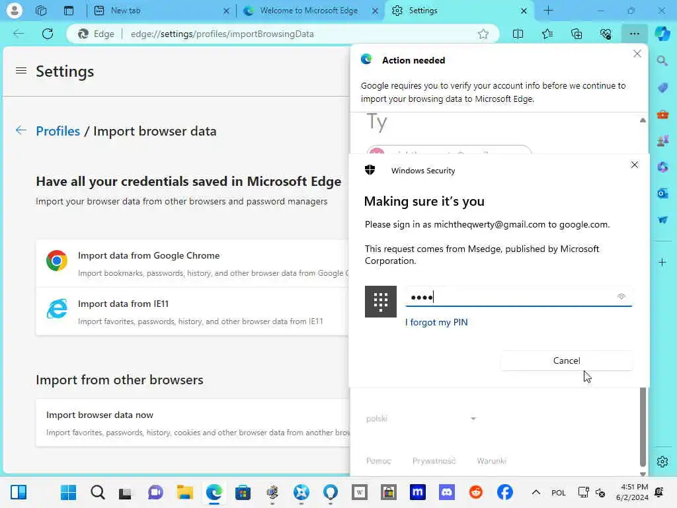Open Microsoft Store from taskbar
Image resolution: width=677 pixels, height=508 pixels.
[x=243, y=492]
